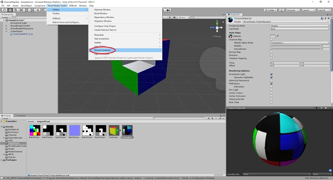333x180 pixels.
Task: Open the GameObject menu
Action: click(26, 6)
